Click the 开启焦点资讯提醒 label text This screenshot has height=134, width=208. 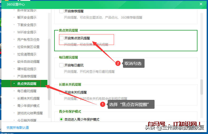(77, 38)
